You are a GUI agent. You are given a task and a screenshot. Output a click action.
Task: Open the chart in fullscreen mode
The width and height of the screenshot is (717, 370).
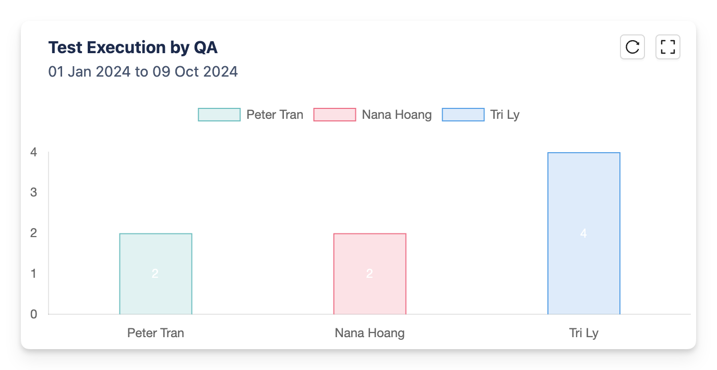pyautogui.click(x=668, y=47)
